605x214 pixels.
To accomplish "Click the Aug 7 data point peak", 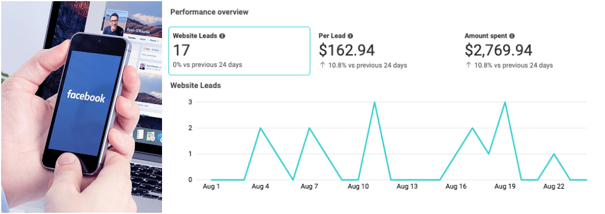I will [309, 128].
